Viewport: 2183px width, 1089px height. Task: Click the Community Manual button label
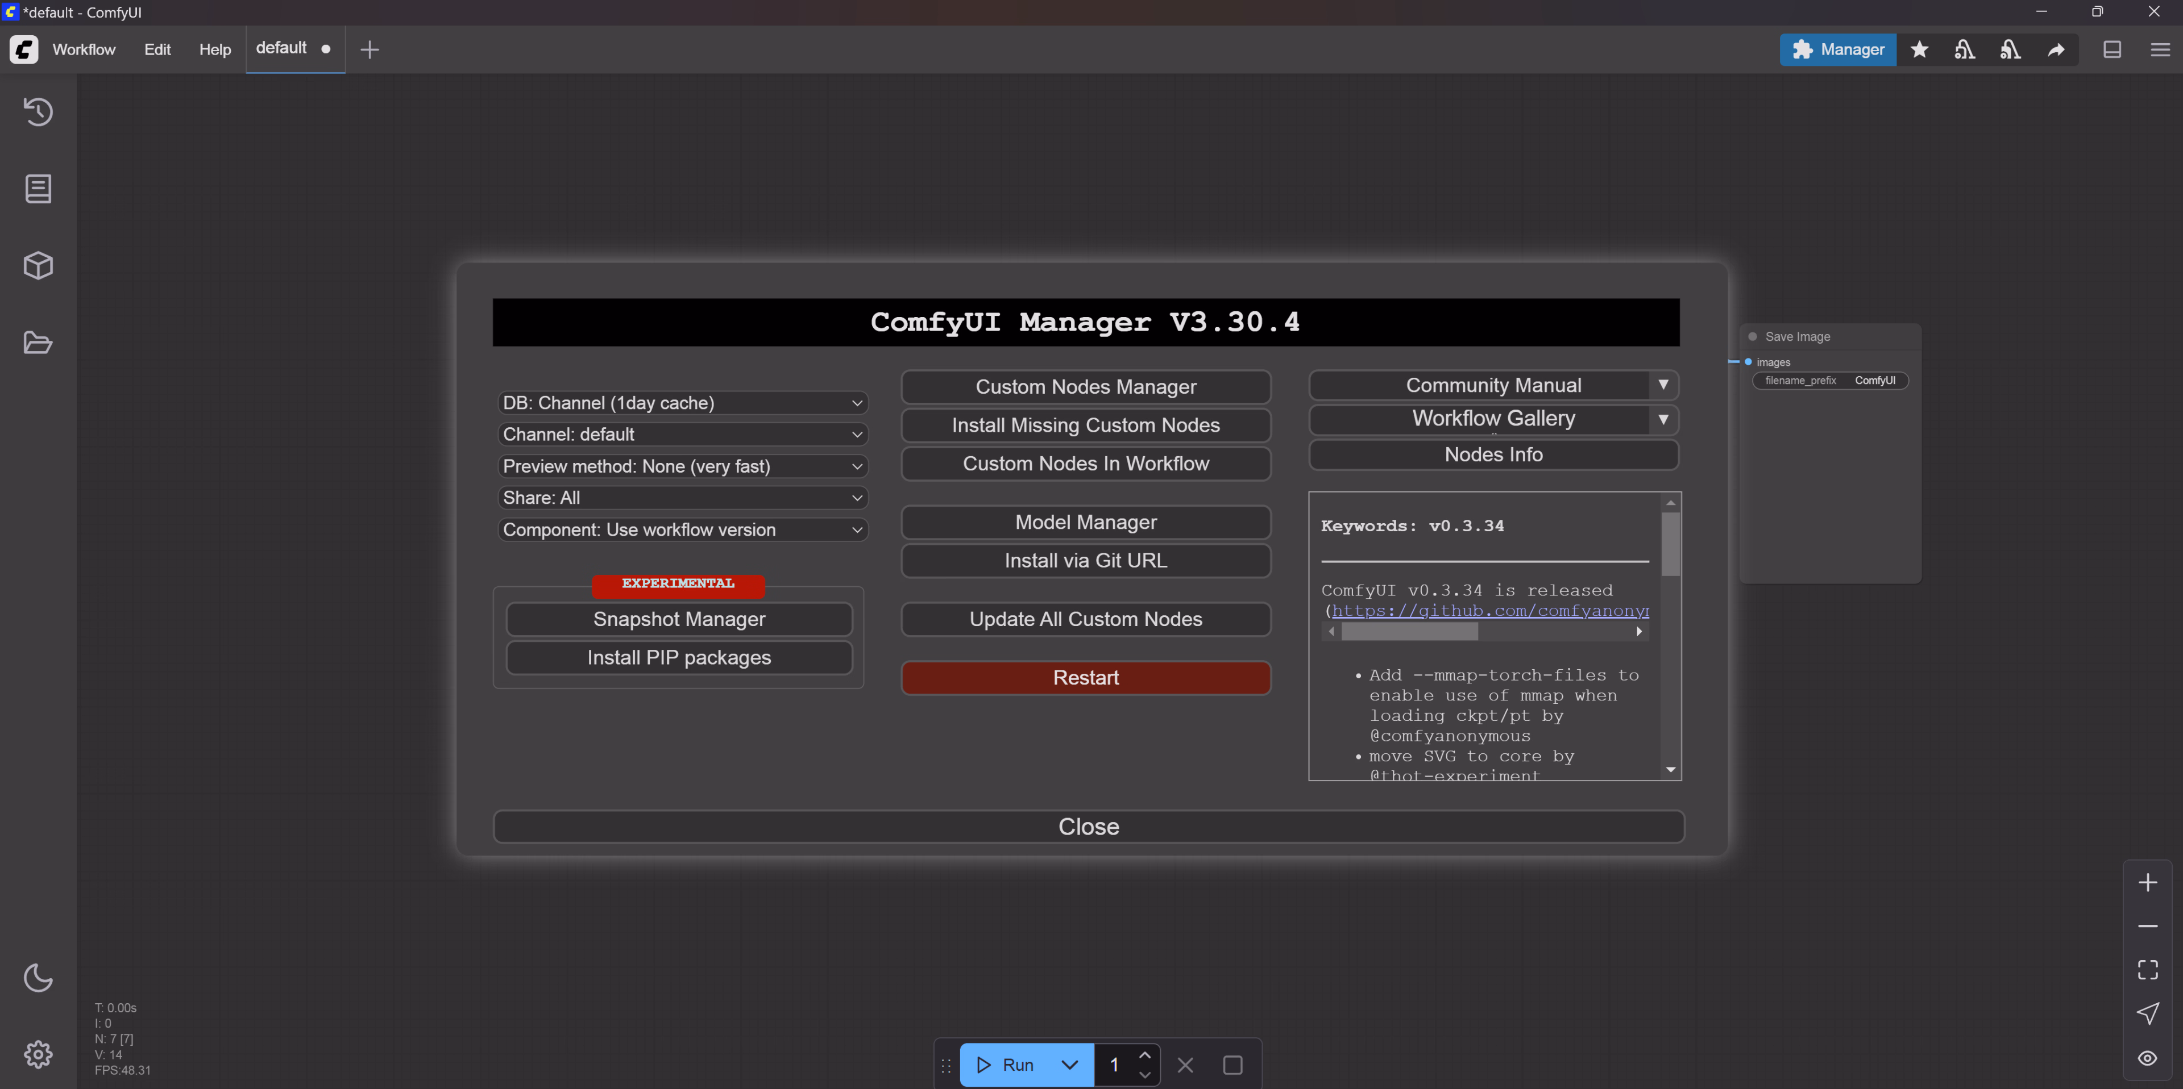pyautogui.click(x=1493, y=385)
